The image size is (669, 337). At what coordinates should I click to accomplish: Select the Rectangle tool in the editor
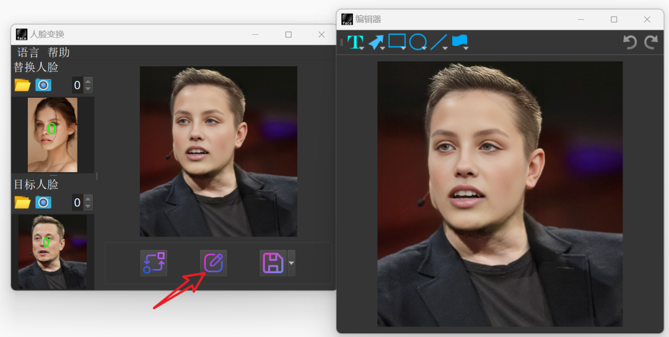coord(396,41)
